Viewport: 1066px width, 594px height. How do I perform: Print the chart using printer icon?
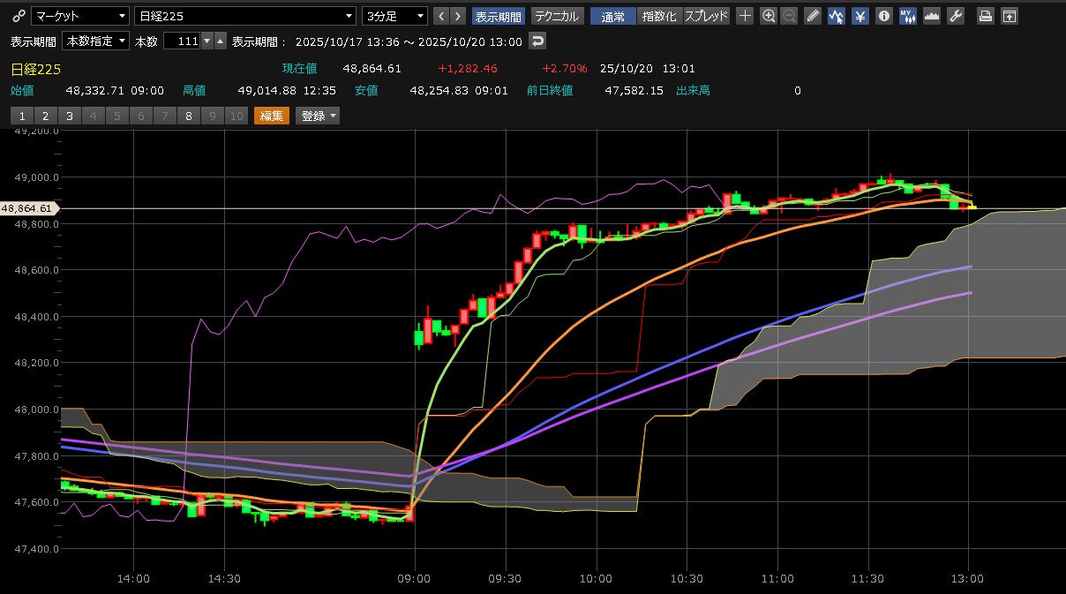click(x=986, y=16)
